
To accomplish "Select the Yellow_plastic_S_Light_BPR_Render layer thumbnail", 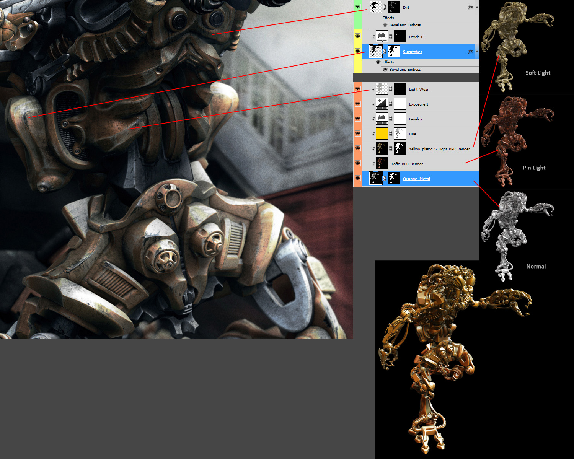I will (x=382, y=148).
